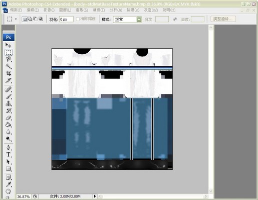
Task: Open the 分析(A) Analysis menu
Action: [x=116, y=10]
